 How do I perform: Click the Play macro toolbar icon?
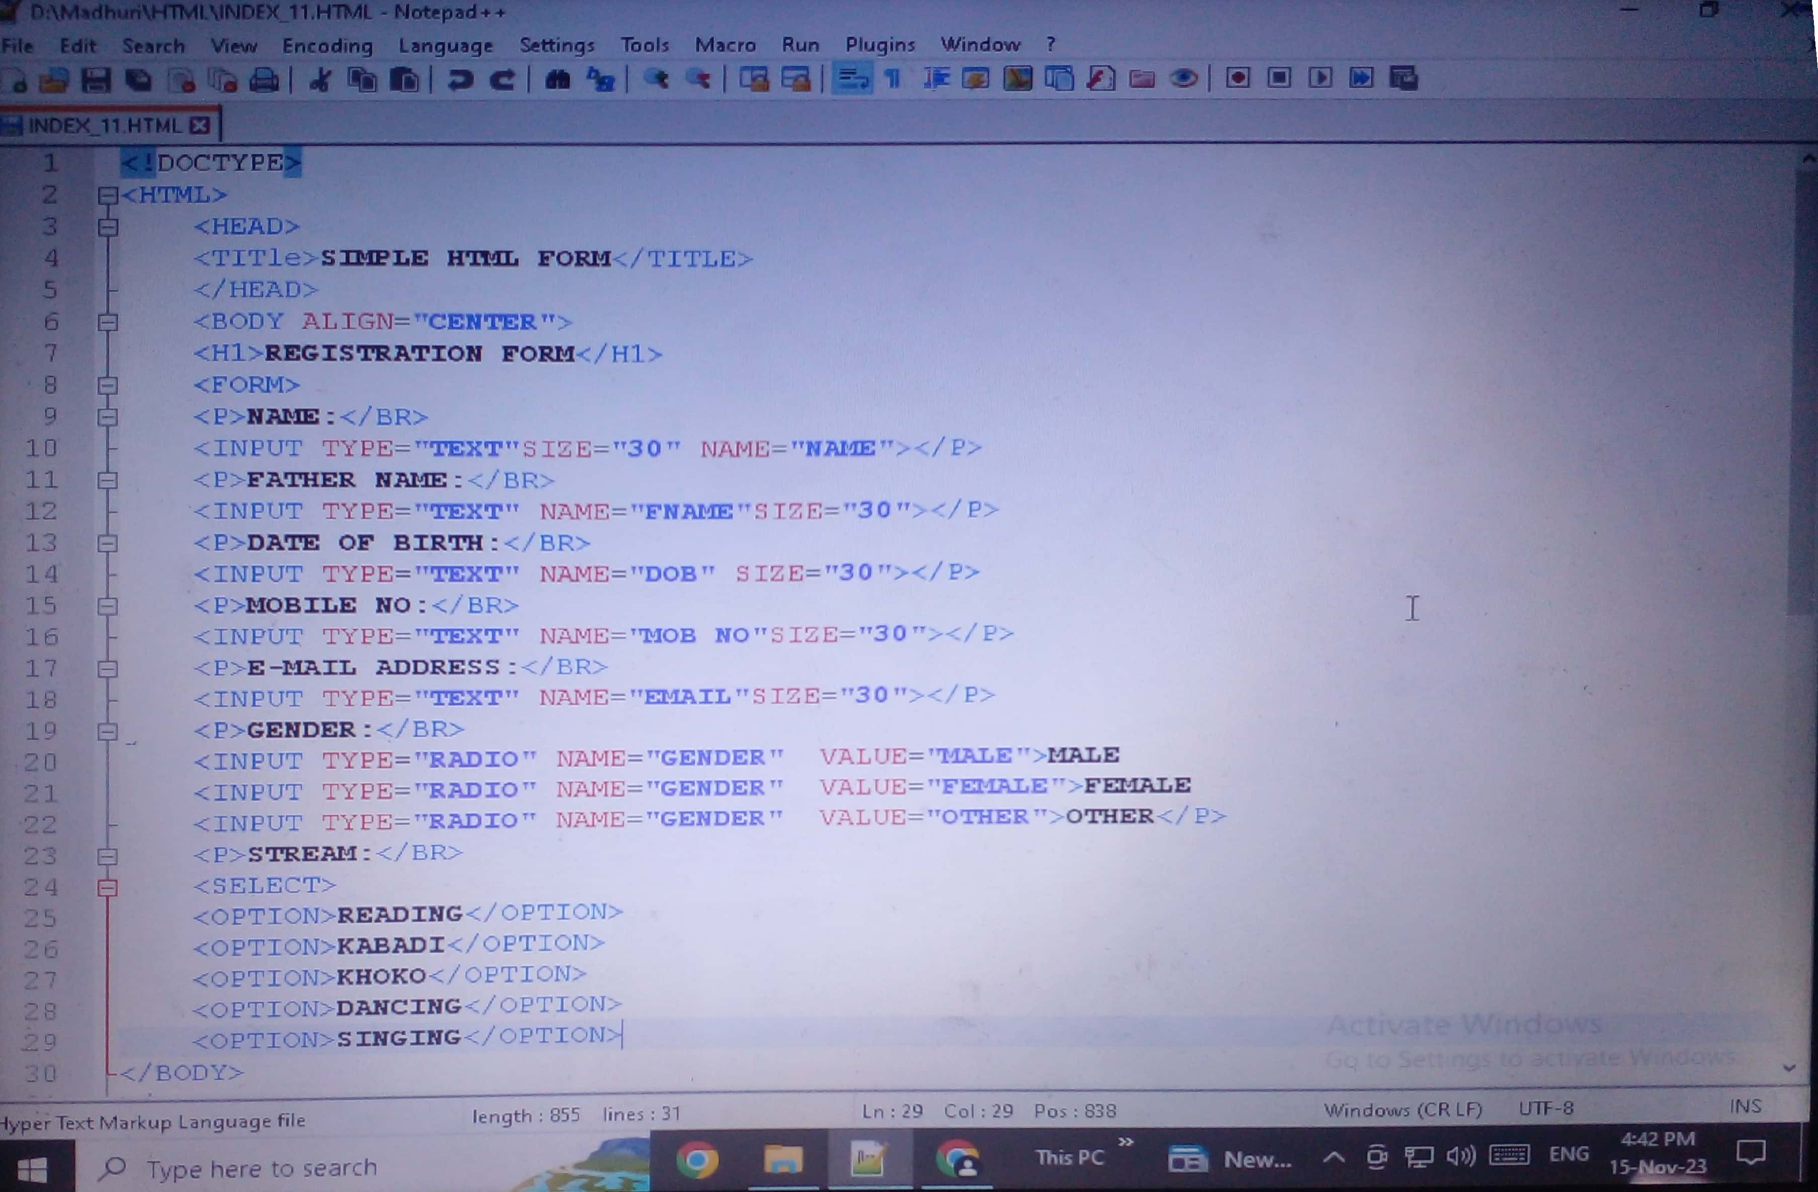coord(1320,78)
